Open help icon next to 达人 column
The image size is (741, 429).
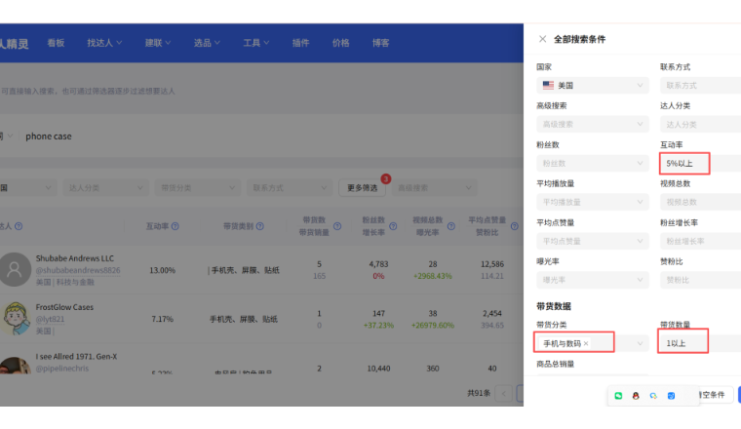coord(19,226)
